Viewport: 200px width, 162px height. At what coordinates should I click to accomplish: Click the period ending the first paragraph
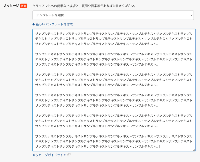[x=157, y=44]
